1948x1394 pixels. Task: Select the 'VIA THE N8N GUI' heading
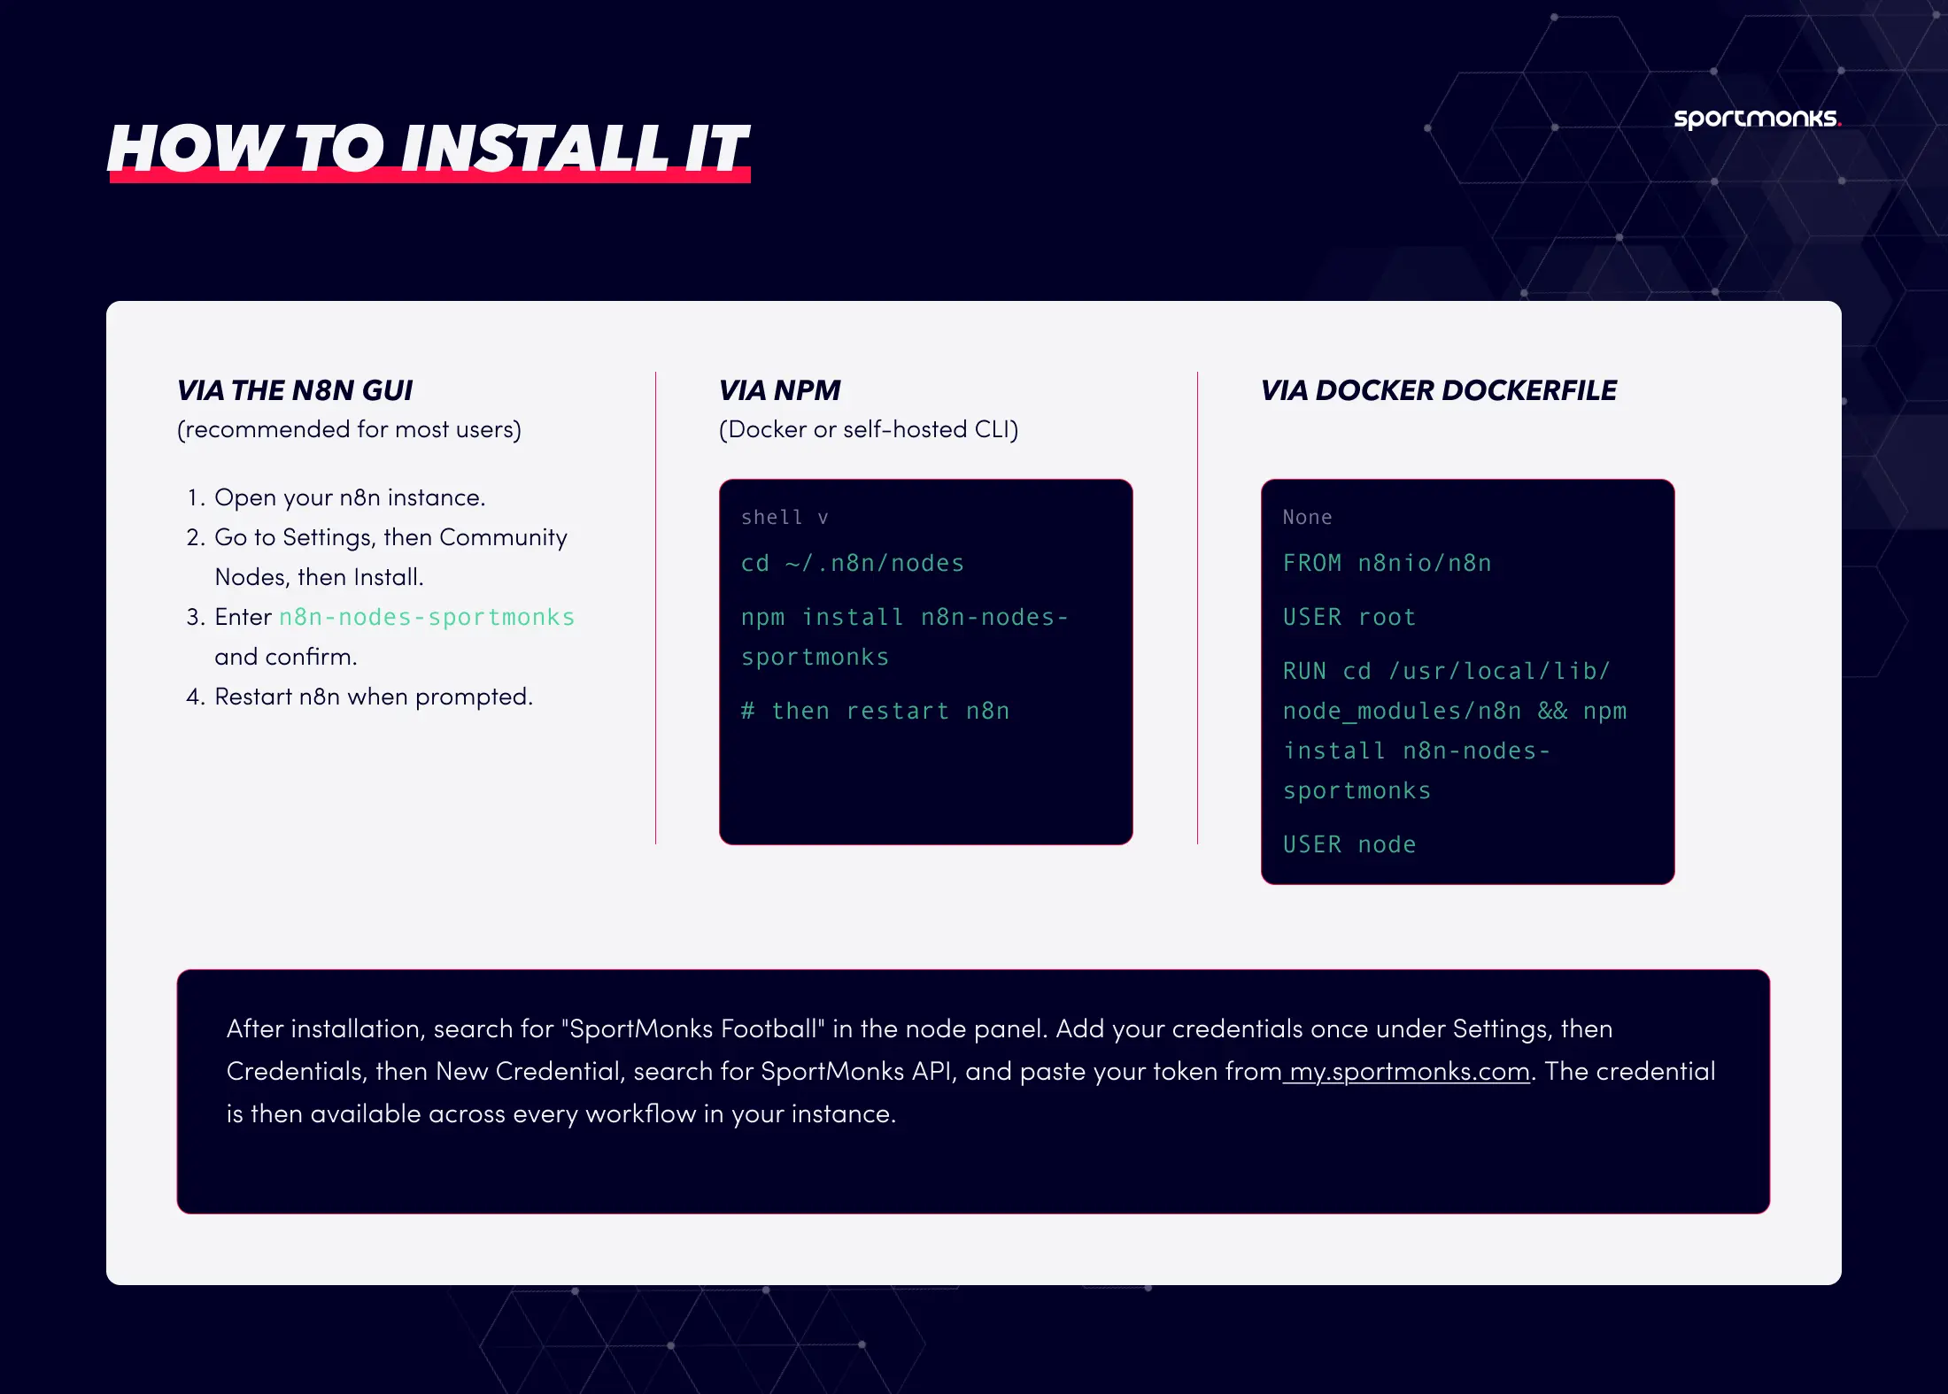[295, 390]
